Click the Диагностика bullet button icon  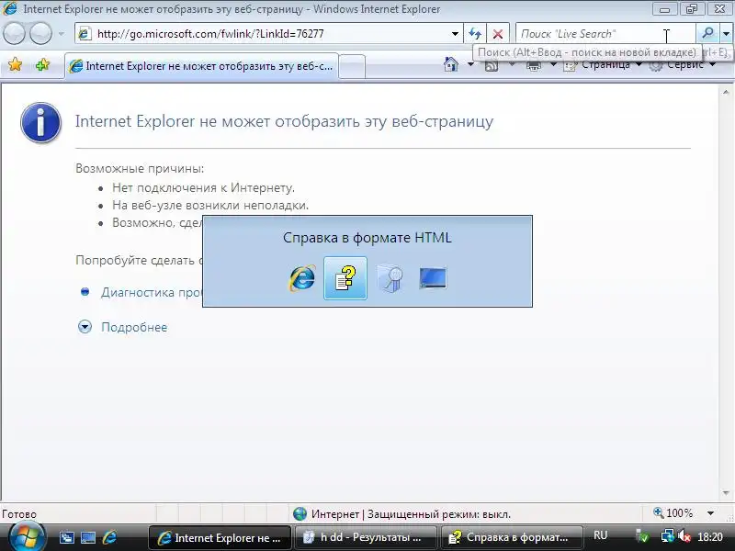pyautogui.click(x=85, y=292)
